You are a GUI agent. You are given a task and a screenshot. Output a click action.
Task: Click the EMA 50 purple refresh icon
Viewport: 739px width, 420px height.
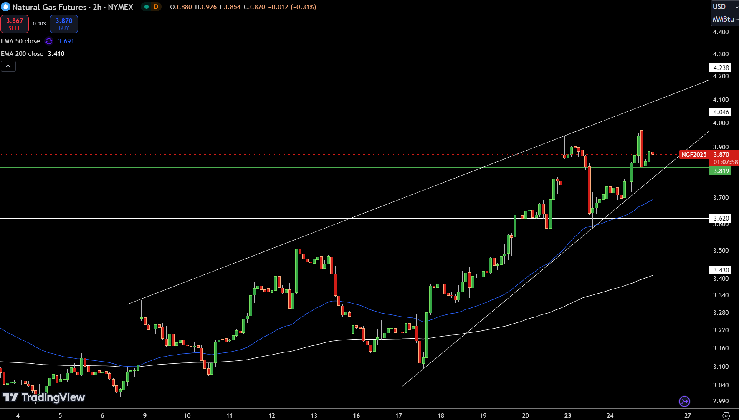coord(49,41)
